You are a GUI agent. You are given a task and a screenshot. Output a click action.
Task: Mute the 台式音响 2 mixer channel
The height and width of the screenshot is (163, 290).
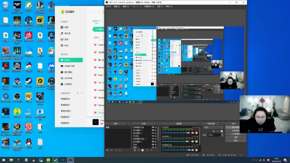pyautogui.click(x=193, y=142)
